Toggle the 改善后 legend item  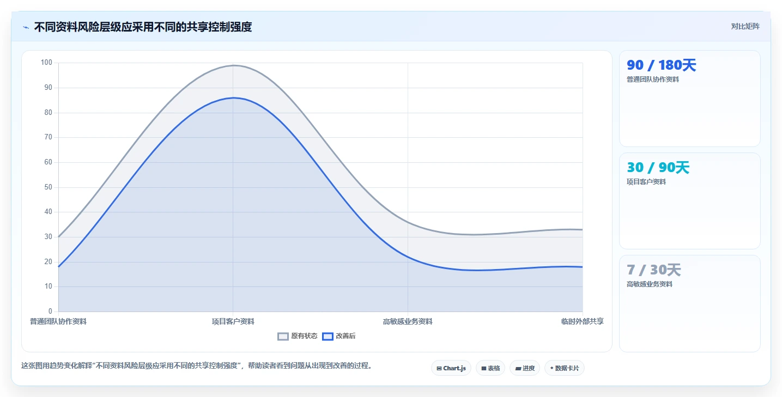339,336
